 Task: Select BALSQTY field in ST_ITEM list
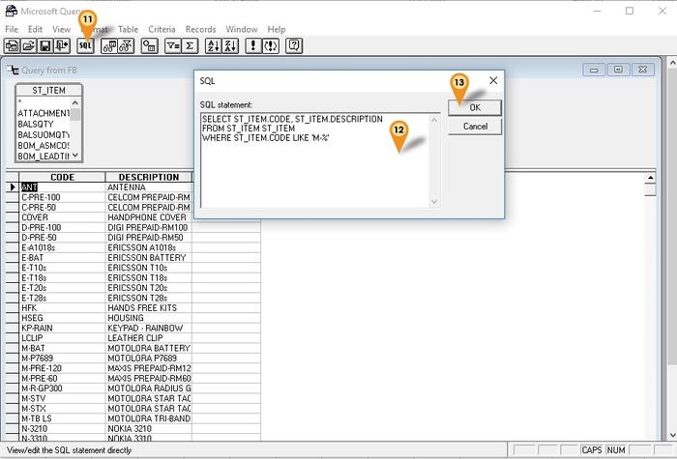44,124
